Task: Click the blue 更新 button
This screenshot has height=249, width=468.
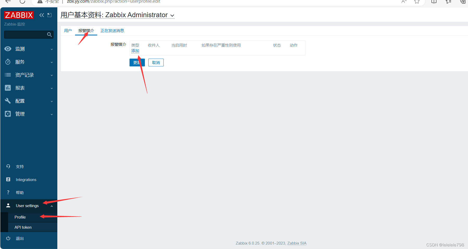Action: pyautogui.click(x=137, y=63)
